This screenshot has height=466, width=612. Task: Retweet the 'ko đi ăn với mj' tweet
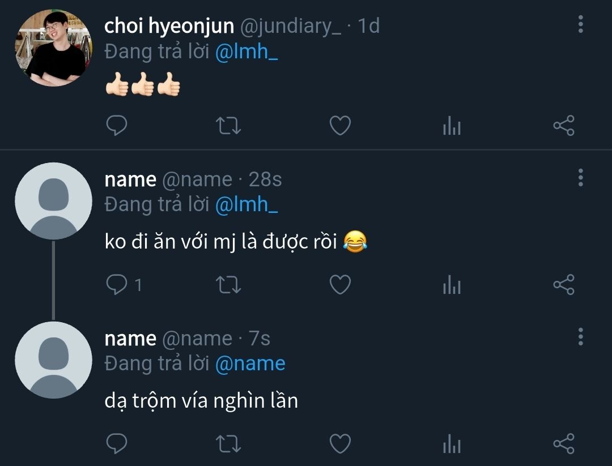pos(229,284)
